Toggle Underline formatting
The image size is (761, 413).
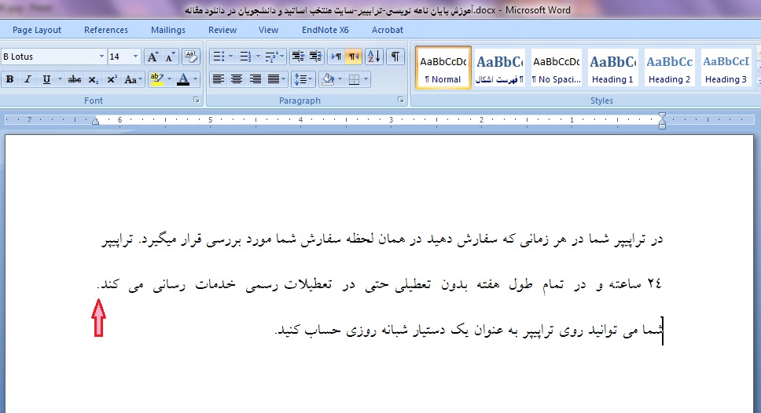coord(46,79)
